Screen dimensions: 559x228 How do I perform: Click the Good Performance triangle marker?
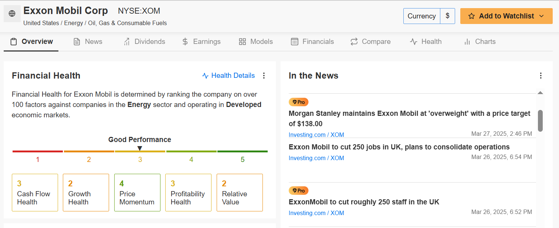tap(140, 148)
